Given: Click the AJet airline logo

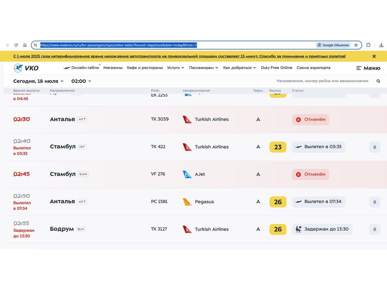Looking at the screenshot, I should point(187,174).
